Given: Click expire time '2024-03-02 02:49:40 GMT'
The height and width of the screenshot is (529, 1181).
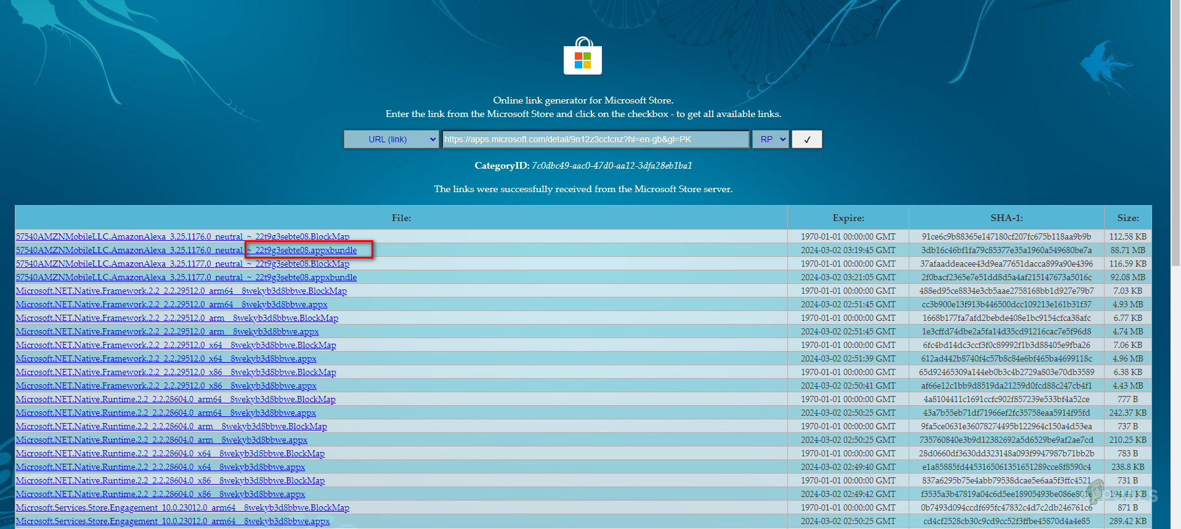Looking at the screenshot, I should click(848, 467).
